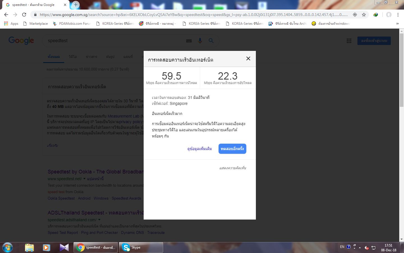Open the 'Traceroute' sitelink
The width and height of the screenshot is (404, 253).
point(156,232)
